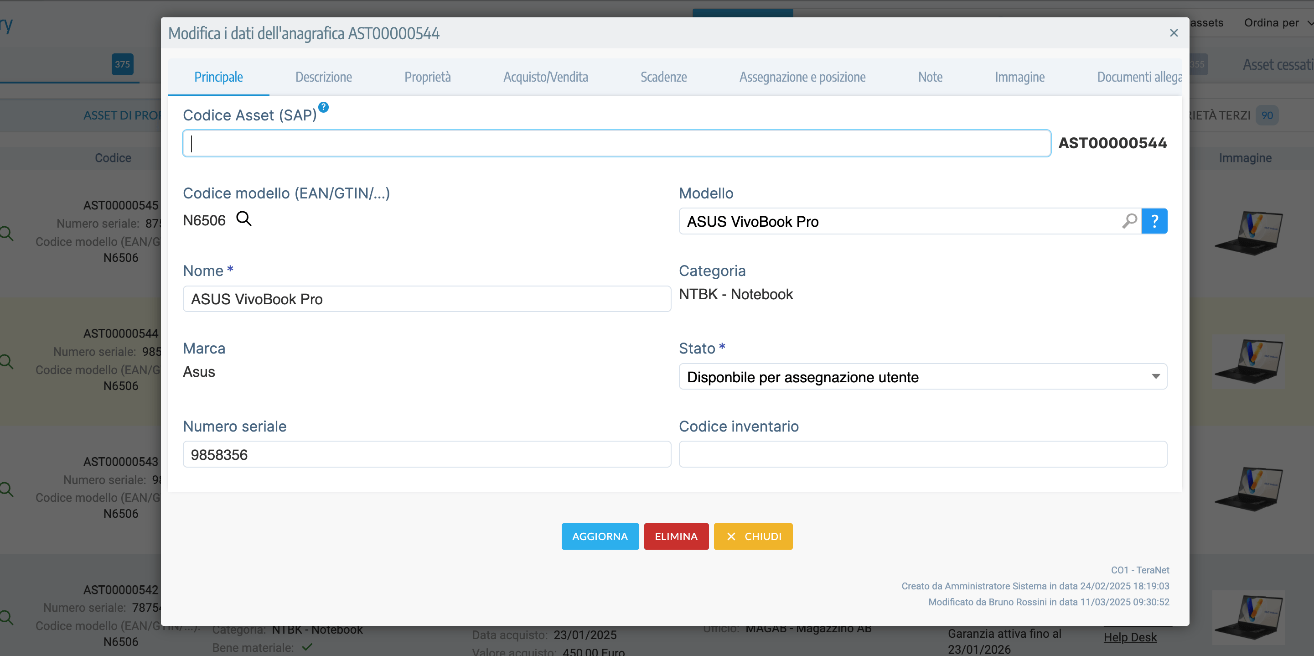Click laptop thumbnail in AST00000545 row
Image resolution: width=1314 pixels, height=656 pixels.
[x=1248, y=233]
